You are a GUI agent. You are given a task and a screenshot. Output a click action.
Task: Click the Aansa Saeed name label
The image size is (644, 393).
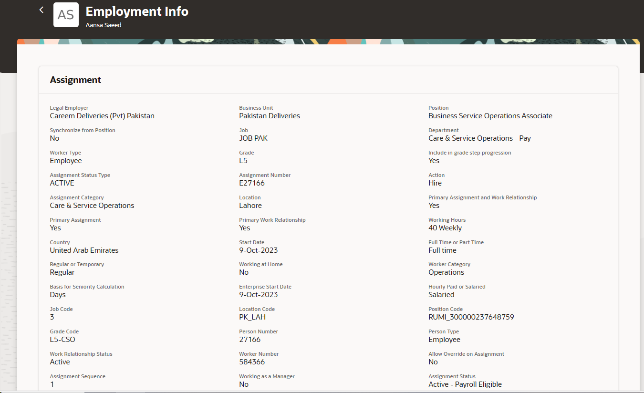[x=103, y=25]
